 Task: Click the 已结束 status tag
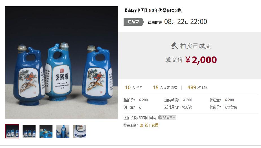[x=133, y=22]
